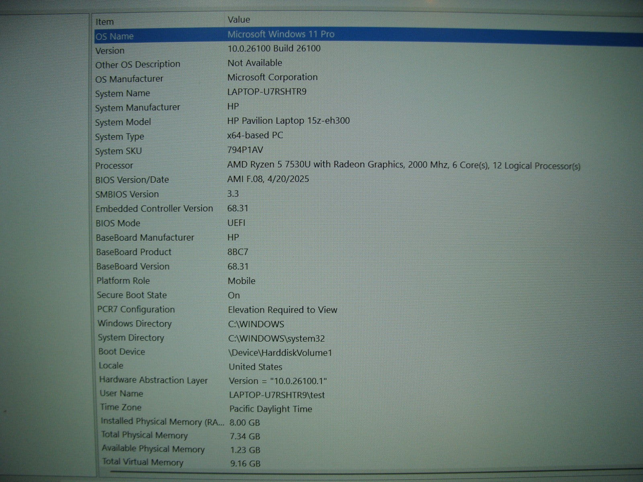Click the System Name item label

click(x=123, y=94)
